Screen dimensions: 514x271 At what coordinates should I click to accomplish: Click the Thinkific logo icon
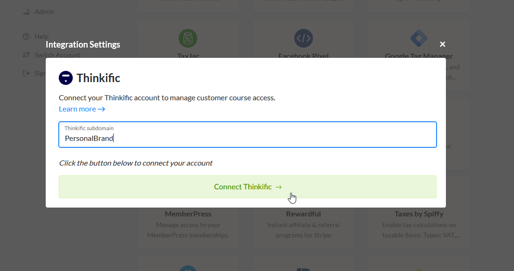click(x=66, y=78)
